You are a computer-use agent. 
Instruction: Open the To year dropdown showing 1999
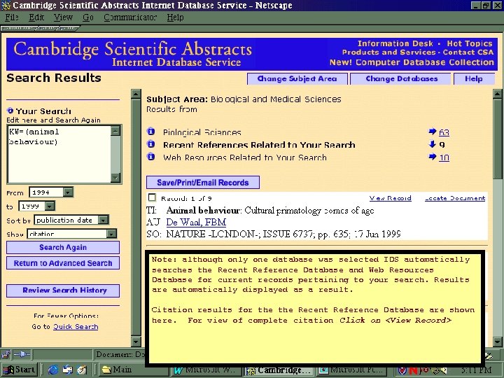(x=50, y=206)
